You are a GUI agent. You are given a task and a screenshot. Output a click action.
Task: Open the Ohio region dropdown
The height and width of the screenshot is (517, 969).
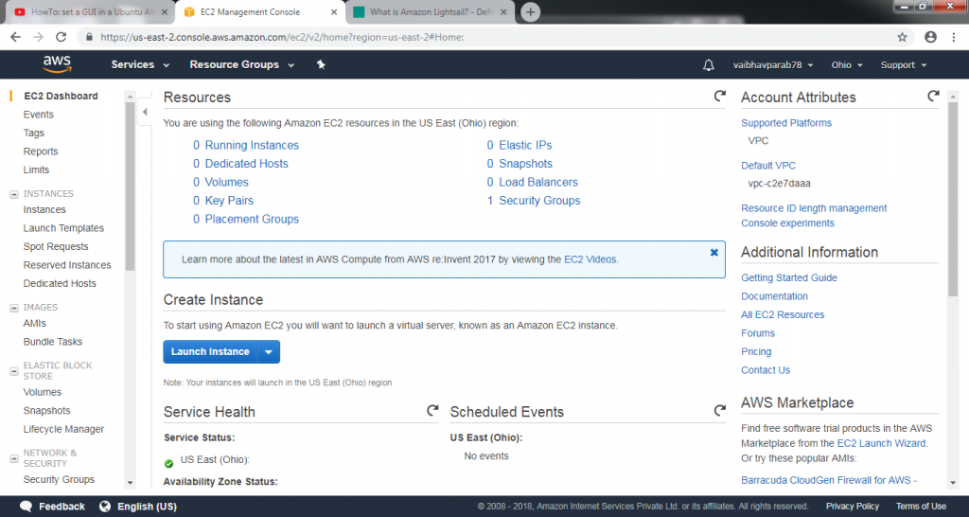tap(847, 65)
